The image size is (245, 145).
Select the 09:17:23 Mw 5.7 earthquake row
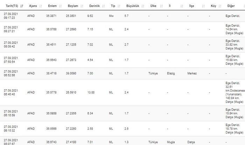(x=122, y=16)
